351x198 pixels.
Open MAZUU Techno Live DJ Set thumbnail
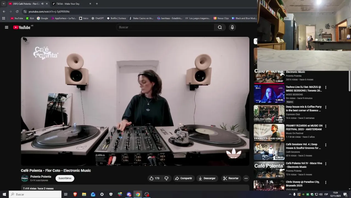tap(269, 94)
